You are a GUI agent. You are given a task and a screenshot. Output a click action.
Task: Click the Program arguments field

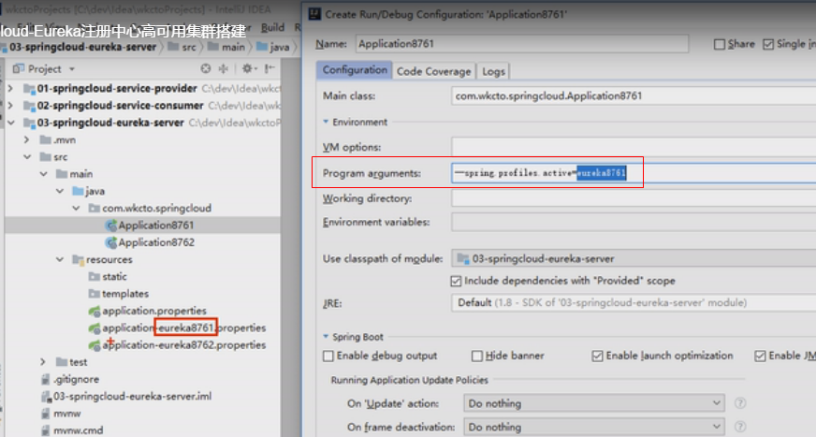pos(634,173)
